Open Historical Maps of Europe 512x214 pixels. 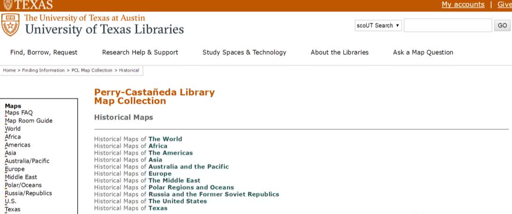click(160, 174)
